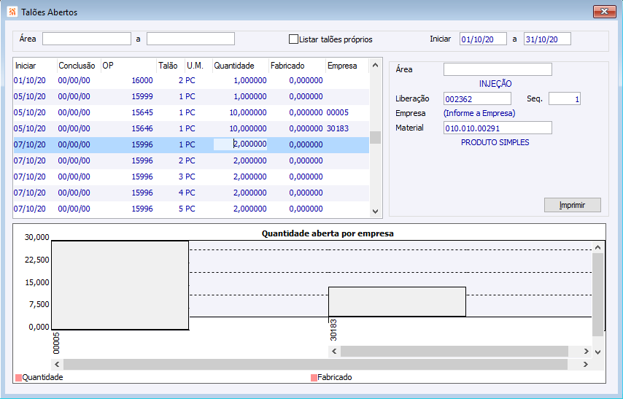Click the Liberação field 002362
The image size is (623, 399).
477,98
